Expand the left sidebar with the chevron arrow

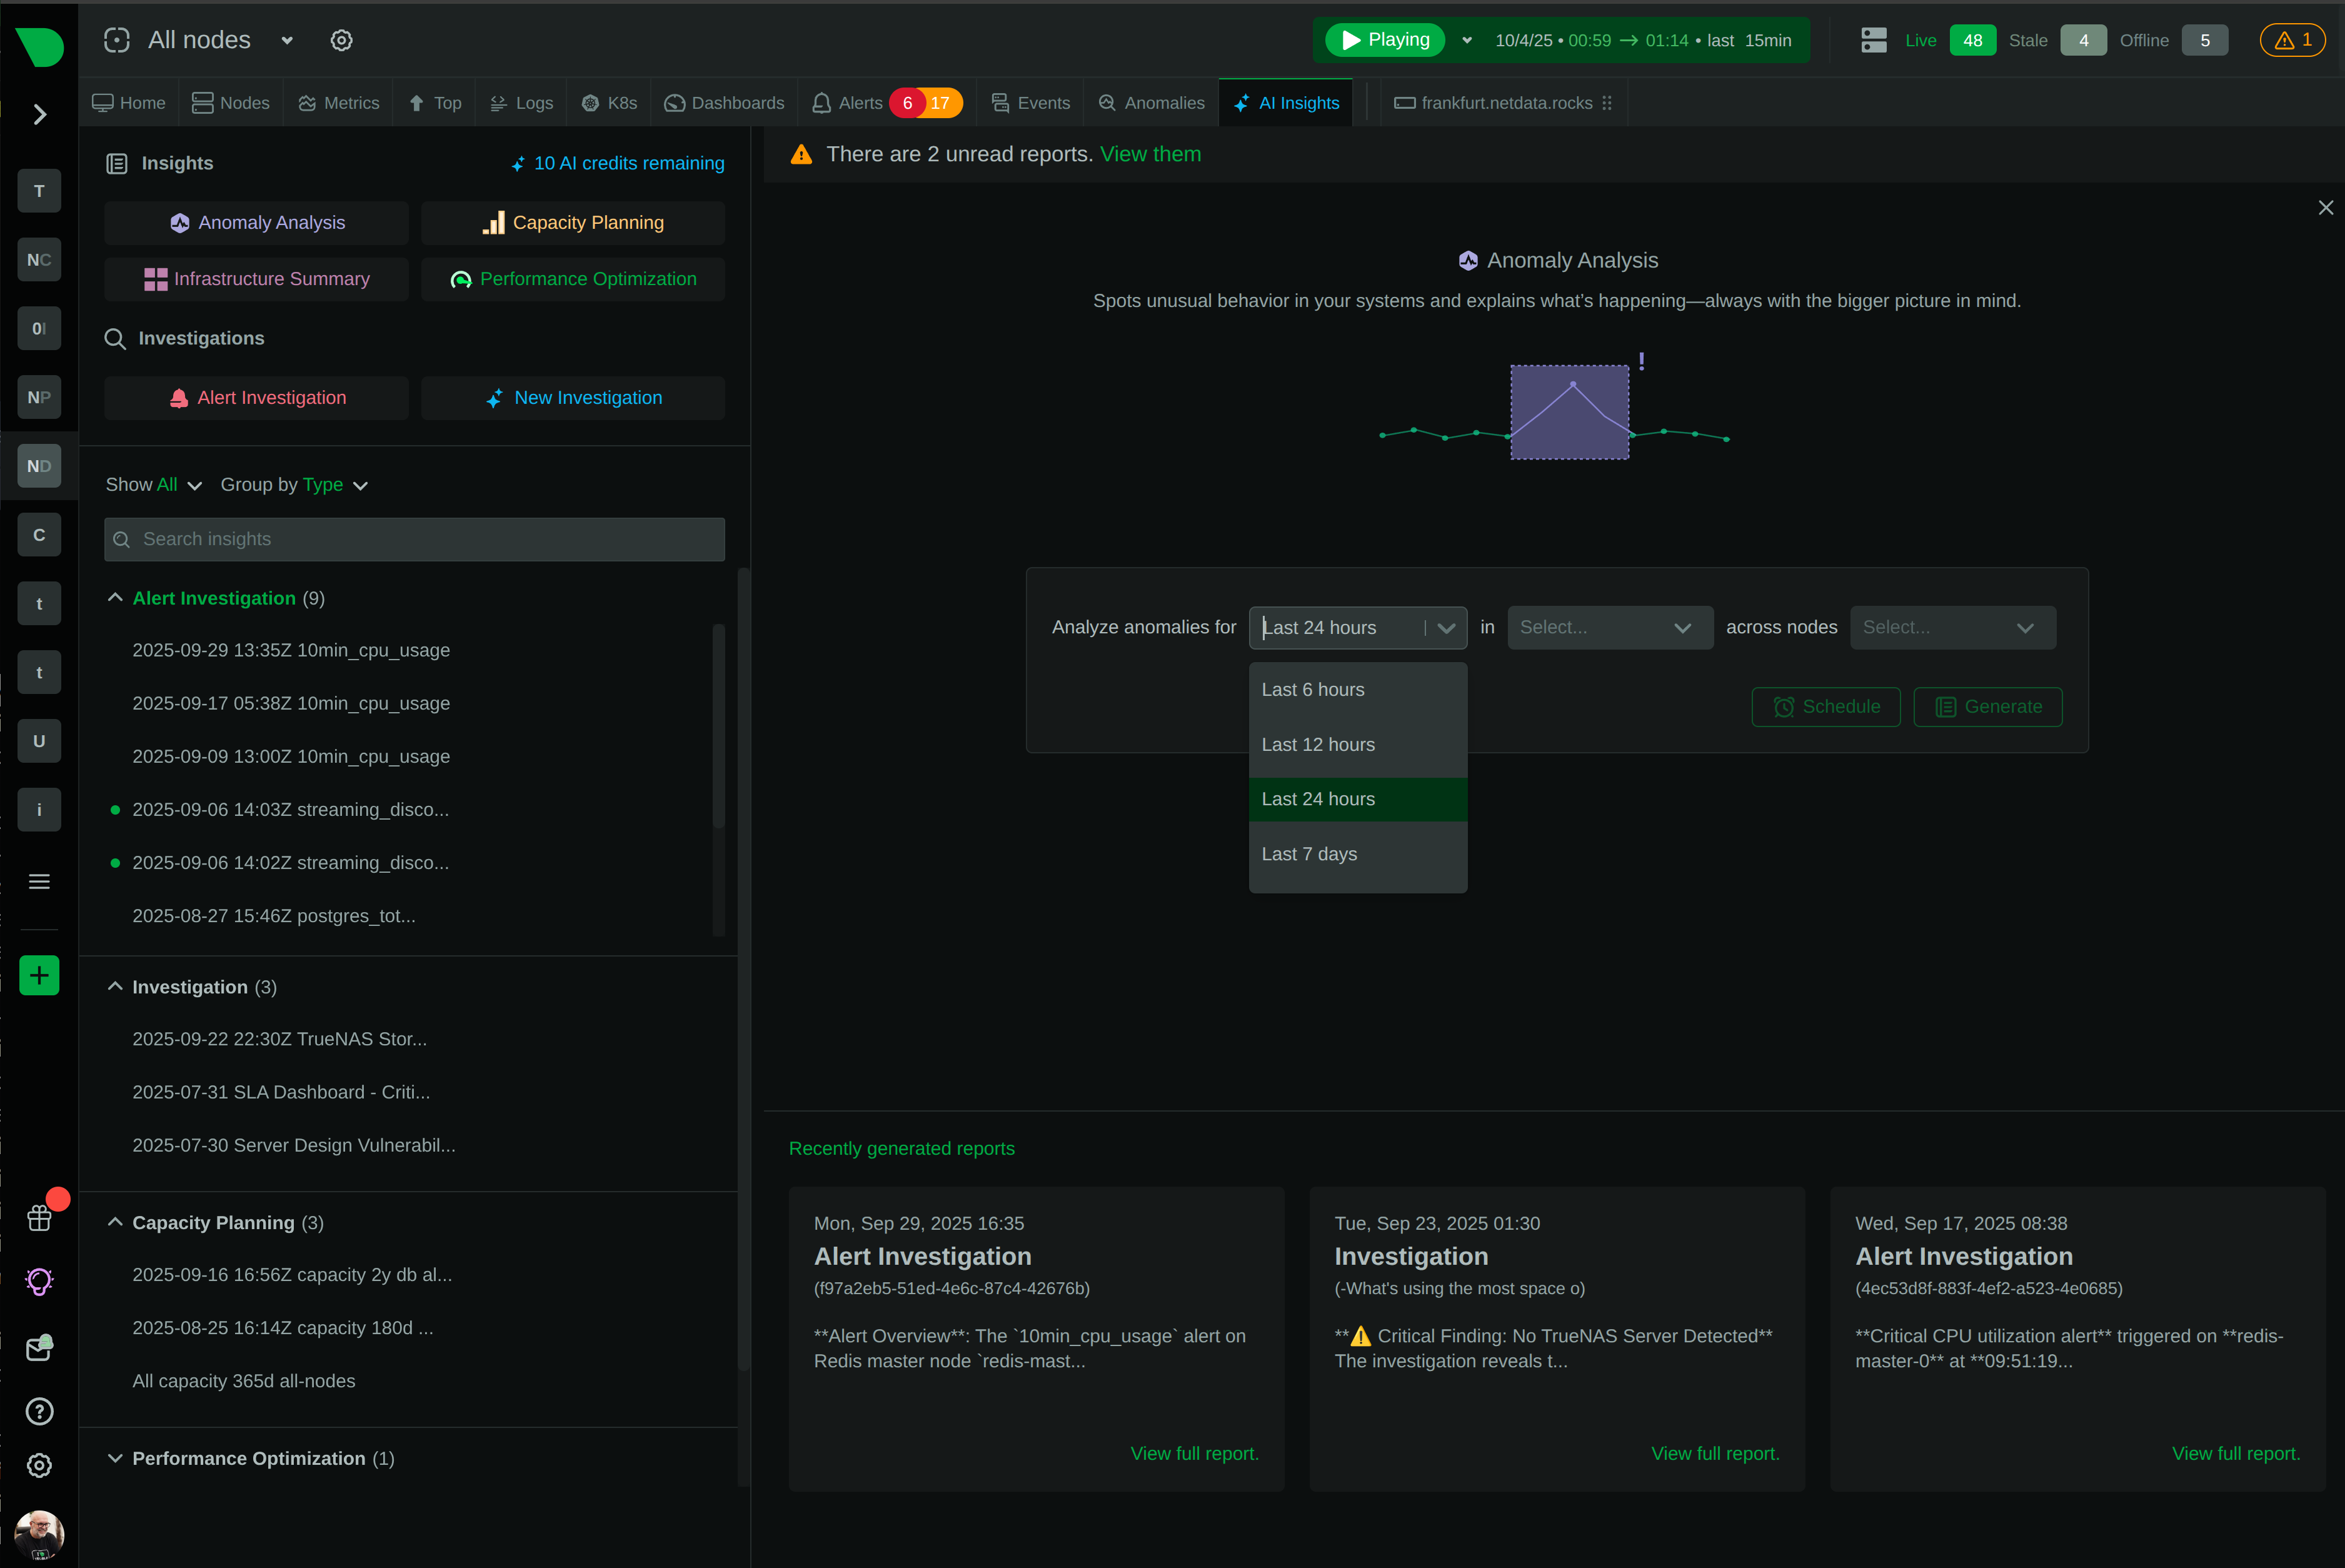point(40,115)
